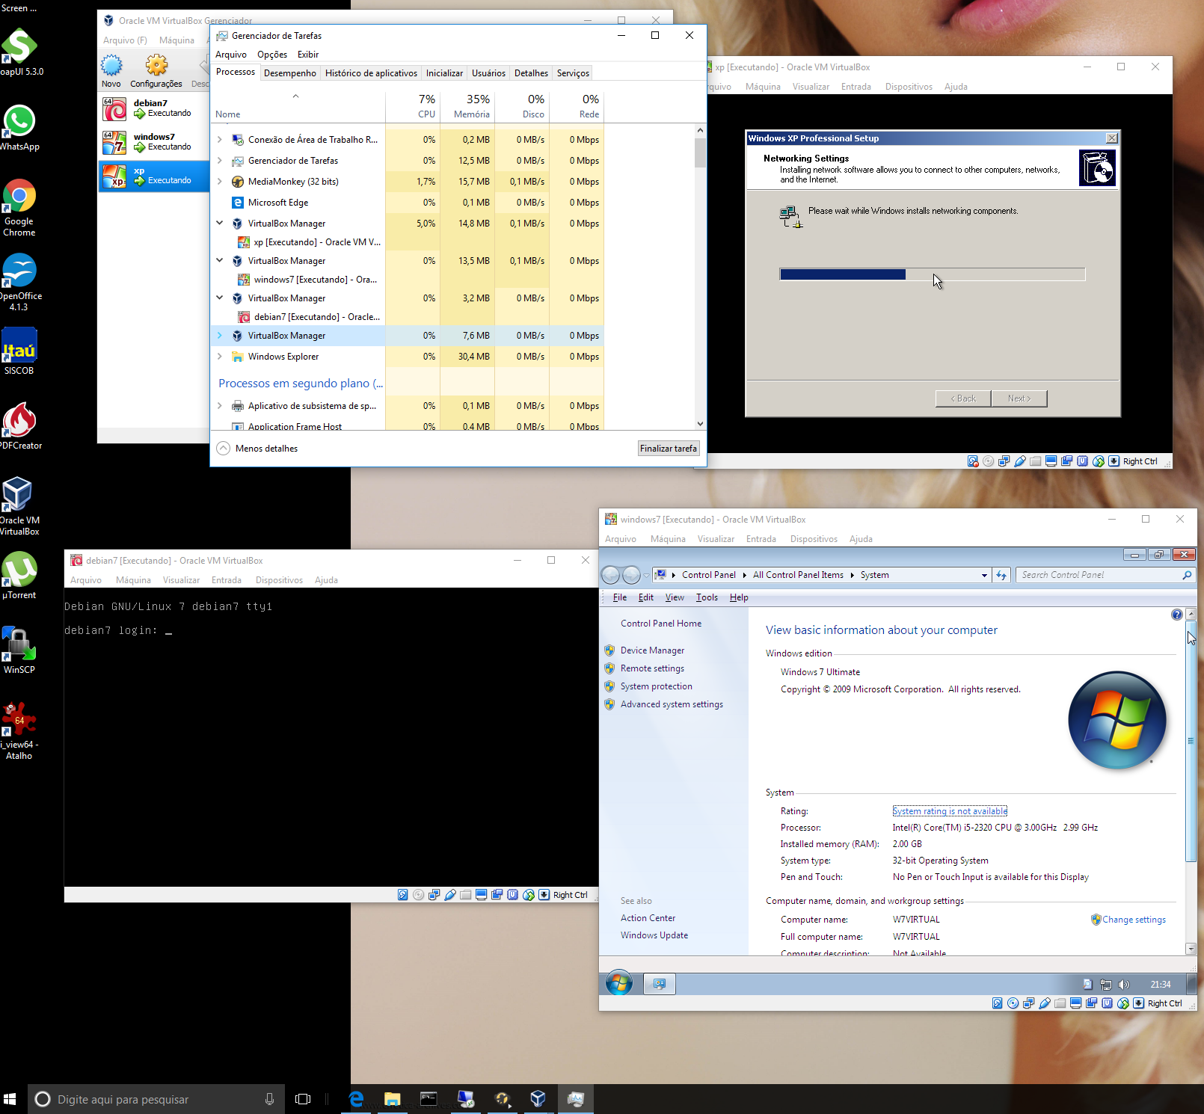Select the debian7 VM in the VirtualBox list
Screen dimensions: 1204x1114
pos(154,108)
